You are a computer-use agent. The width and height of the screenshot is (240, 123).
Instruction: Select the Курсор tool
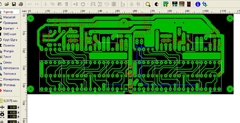10,12
